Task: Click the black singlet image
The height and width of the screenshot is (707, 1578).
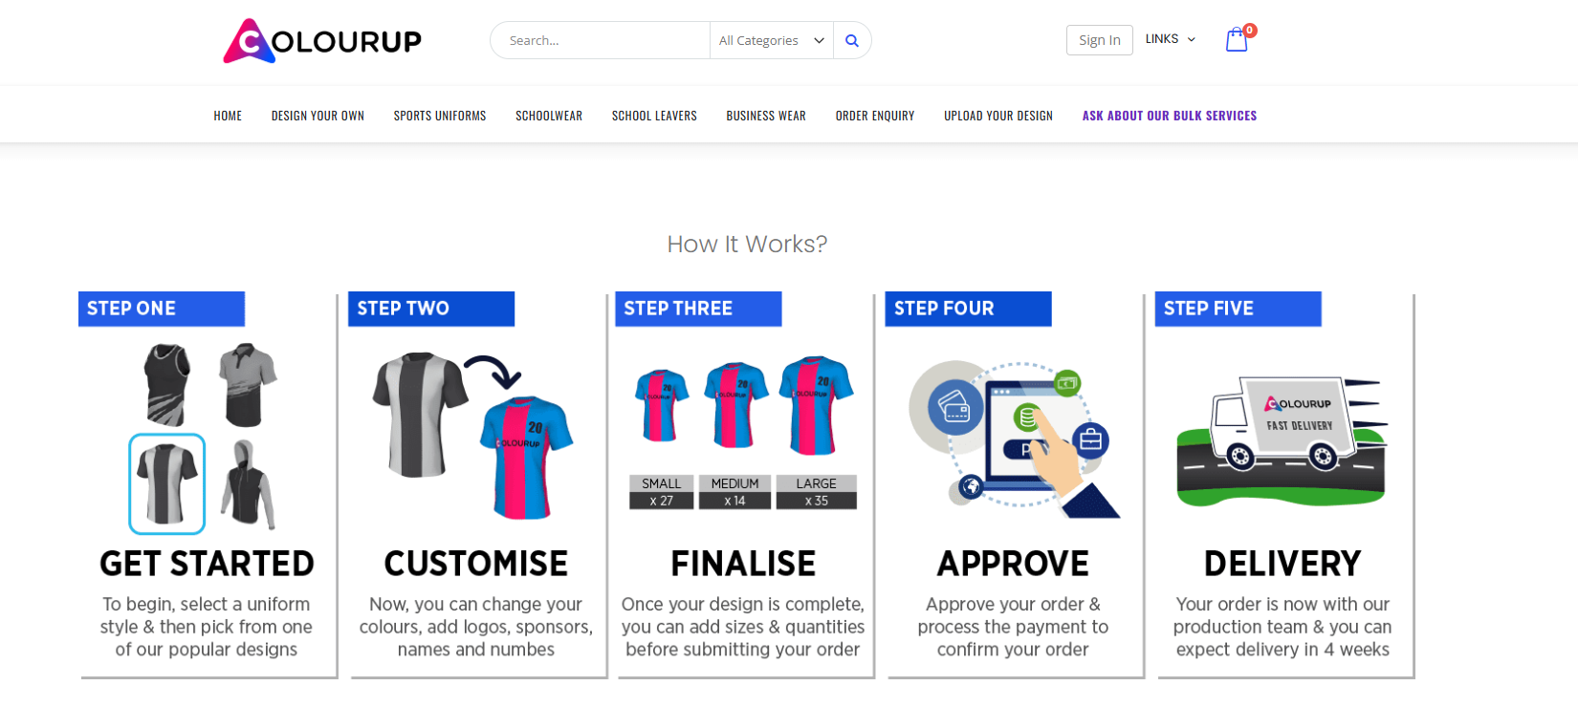Action: click(168, 384)
